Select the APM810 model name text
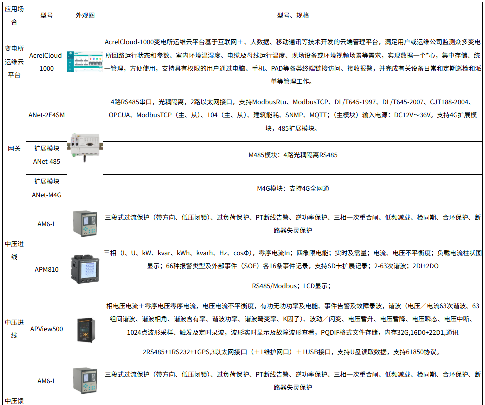 pyautogui.click(x=46, y=270)
